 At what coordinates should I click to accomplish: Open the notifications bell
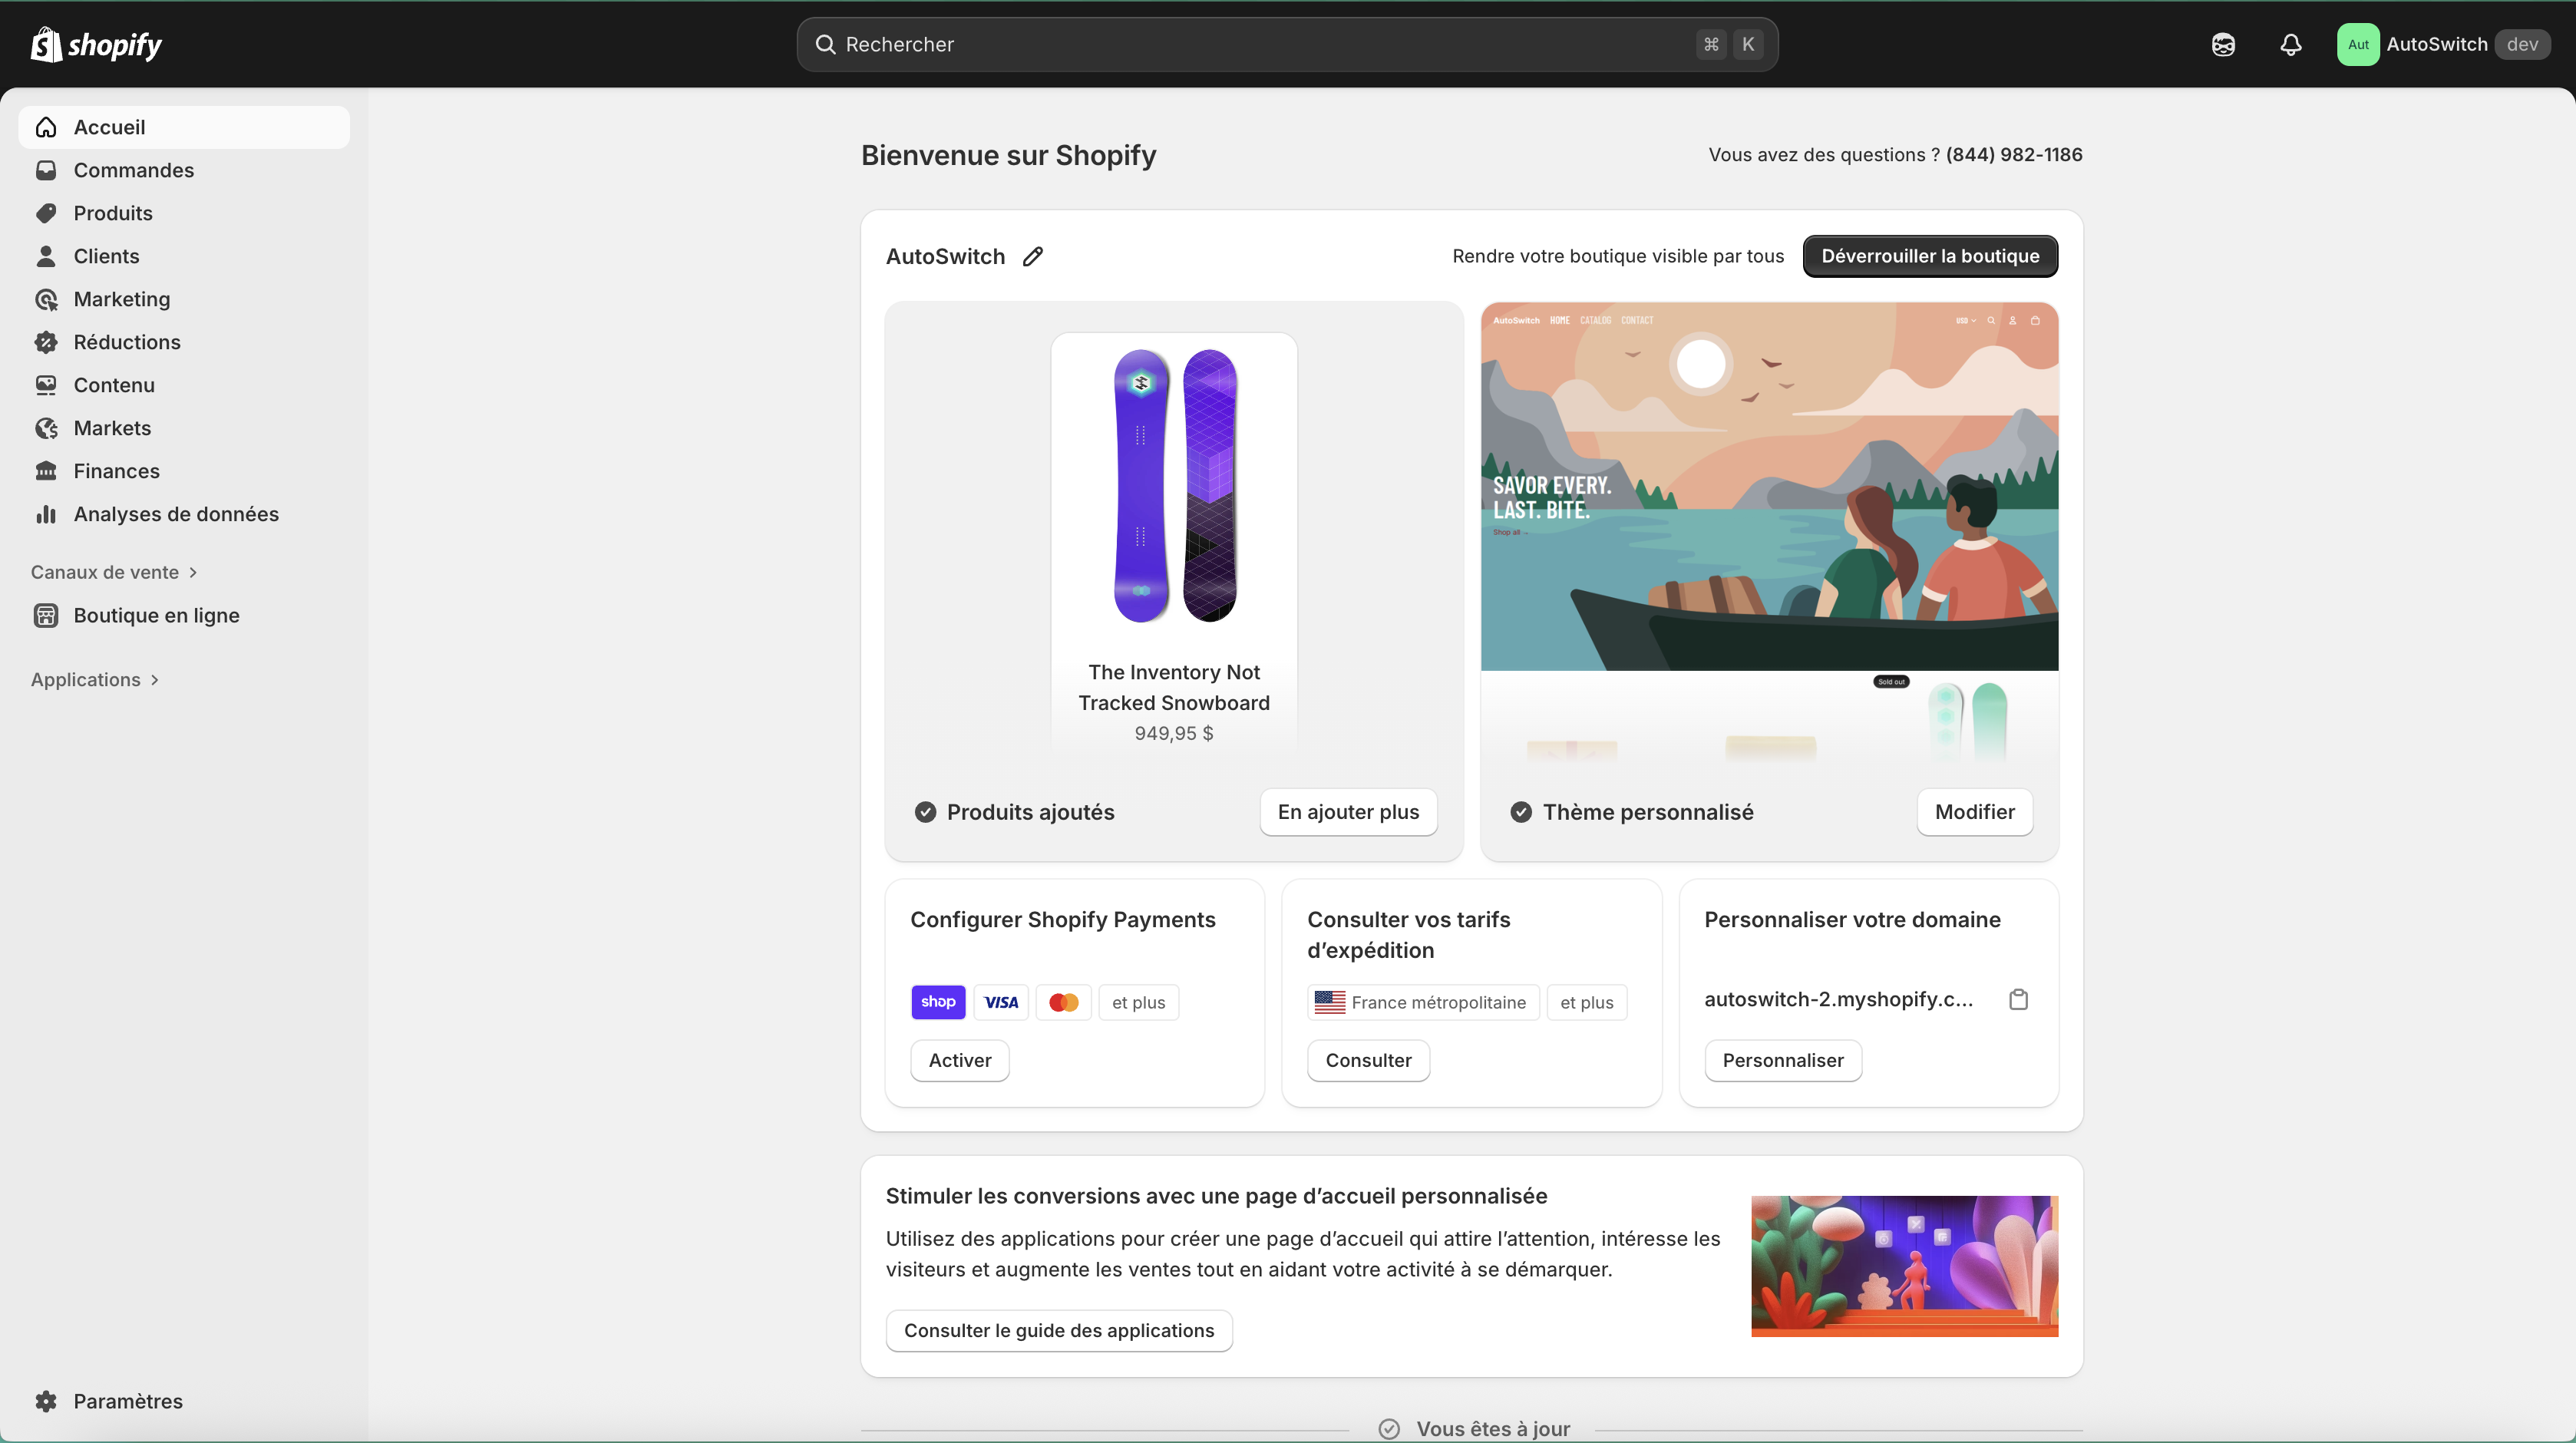[2290, 44]
